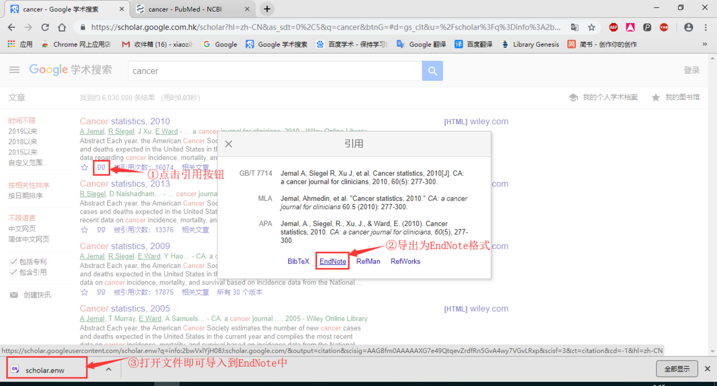Save Cancer statistics, 2009 with star icon
The height and width of the screenshot is (386, 717).
[x=84, y=292]
